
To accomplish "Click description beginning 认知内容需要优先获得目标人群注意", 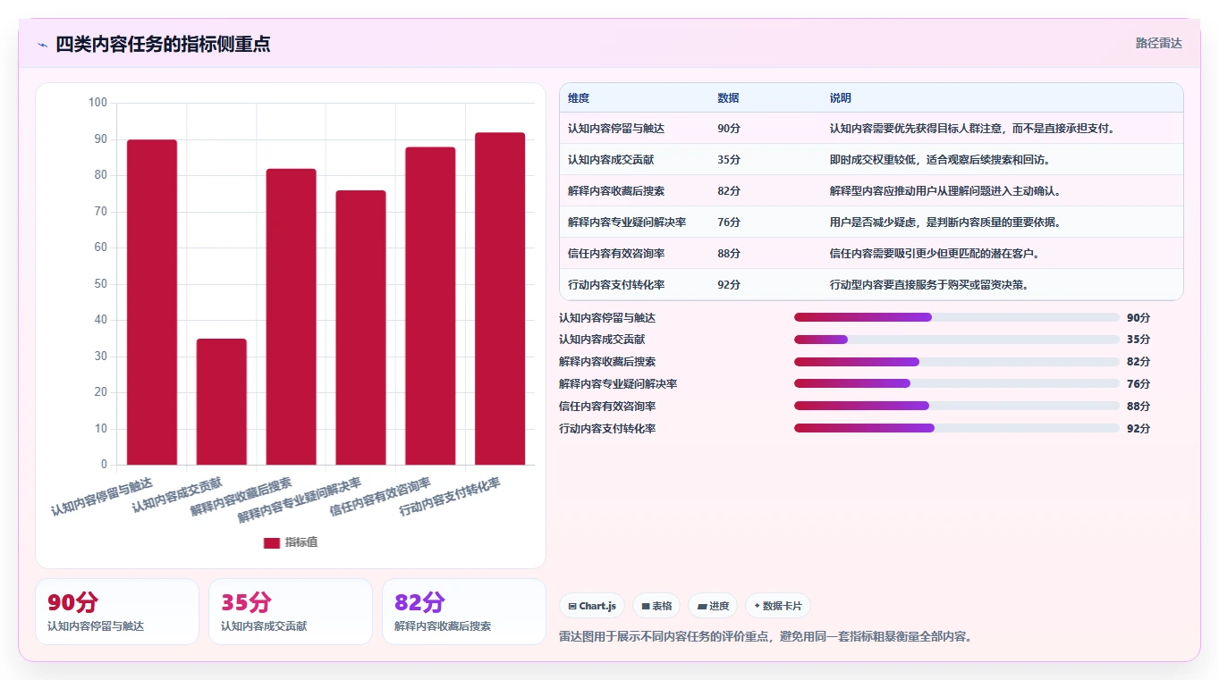I will [x=973, y=129].
